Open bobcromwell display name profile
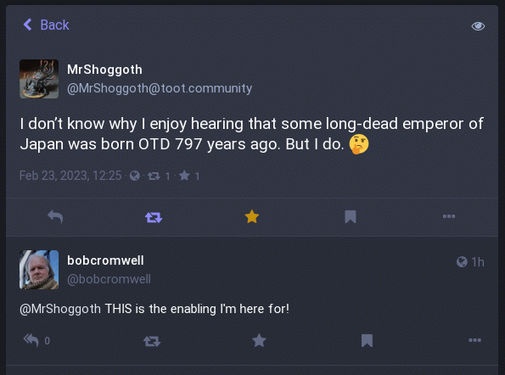Viewport: 505px width, 375px height. (105, 260)
